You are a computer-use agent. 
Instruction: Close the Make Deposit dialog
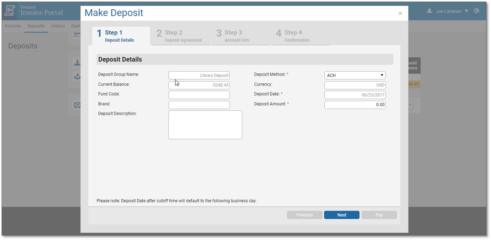tap(400, 14)
